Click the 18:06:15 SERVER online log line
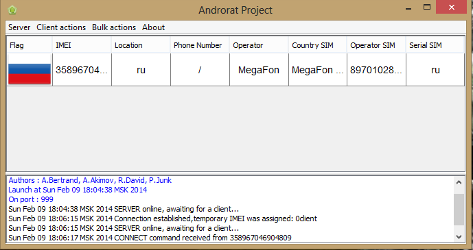This screenshot has height=250, width=473. (124, 228)
